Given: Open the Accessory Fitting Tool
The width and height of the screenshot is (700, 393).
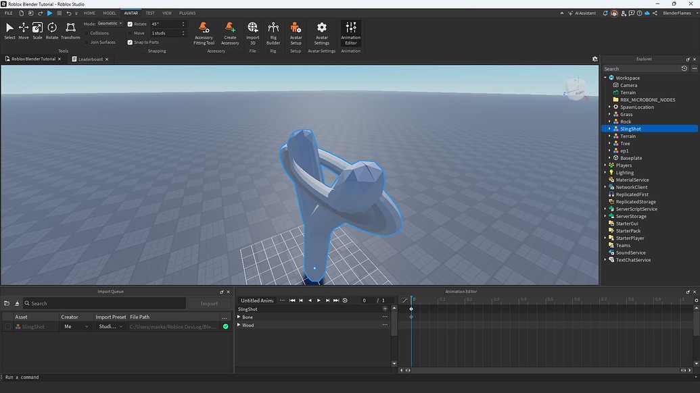Looking at the screenshot, I should tap(204, 33).
